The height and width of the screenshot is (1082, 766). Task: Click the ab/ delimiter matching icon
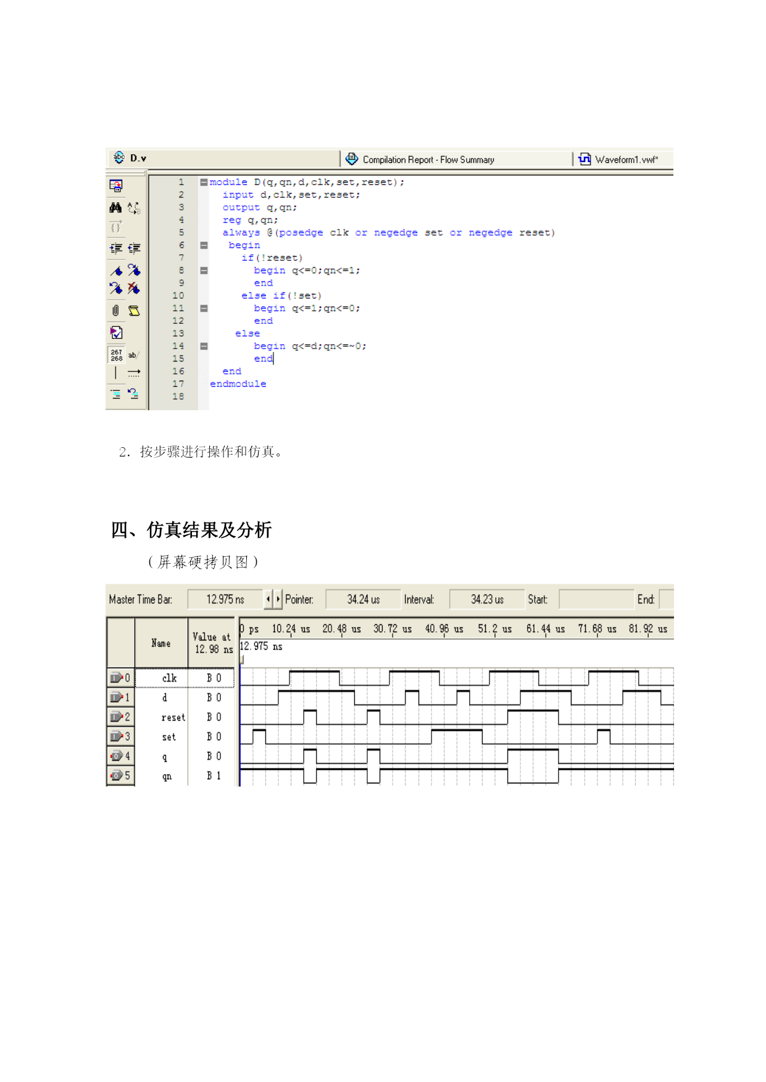click(x=133, y=355)
